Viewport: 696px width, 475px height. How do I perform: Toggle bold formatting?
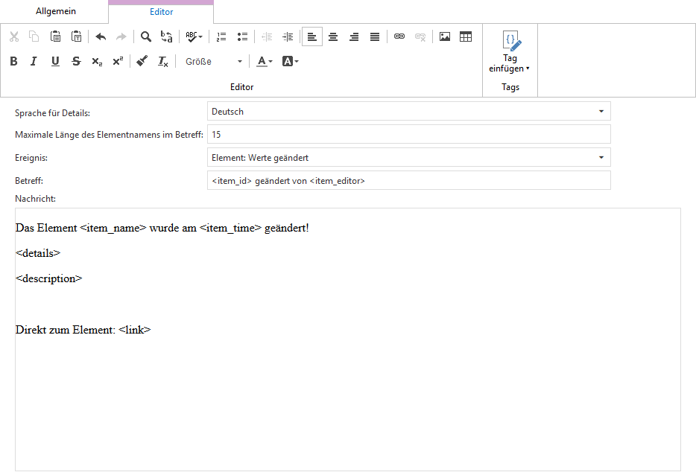click(13, 62)
